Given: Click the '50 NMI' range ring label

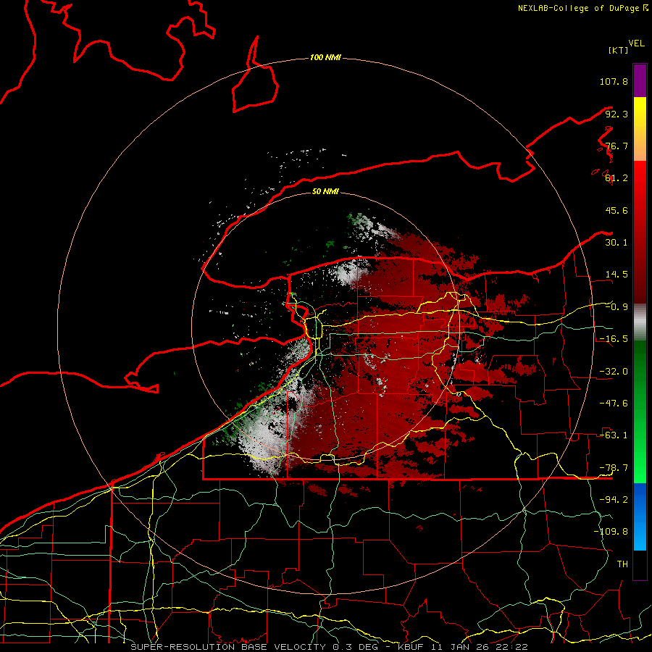Looking at the screenshot, I should click(325, 191).
